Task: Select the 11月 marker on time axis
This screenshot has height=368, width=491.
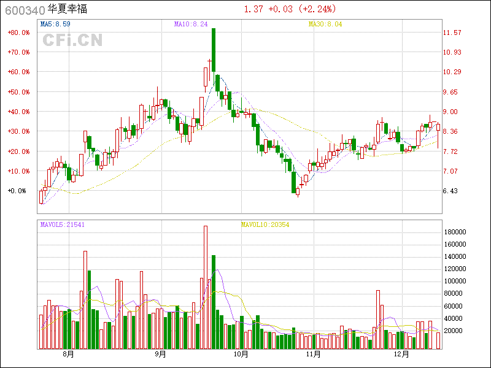Action: [314, 355]
